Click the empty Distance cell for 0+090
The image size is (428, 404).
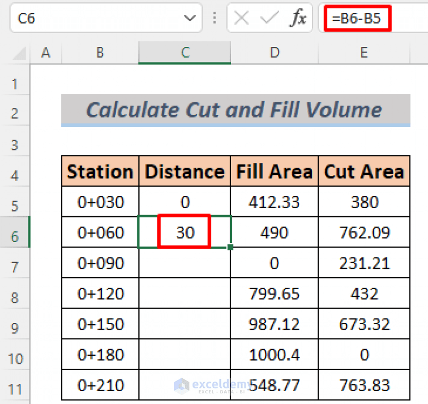[x=185, y=263]
